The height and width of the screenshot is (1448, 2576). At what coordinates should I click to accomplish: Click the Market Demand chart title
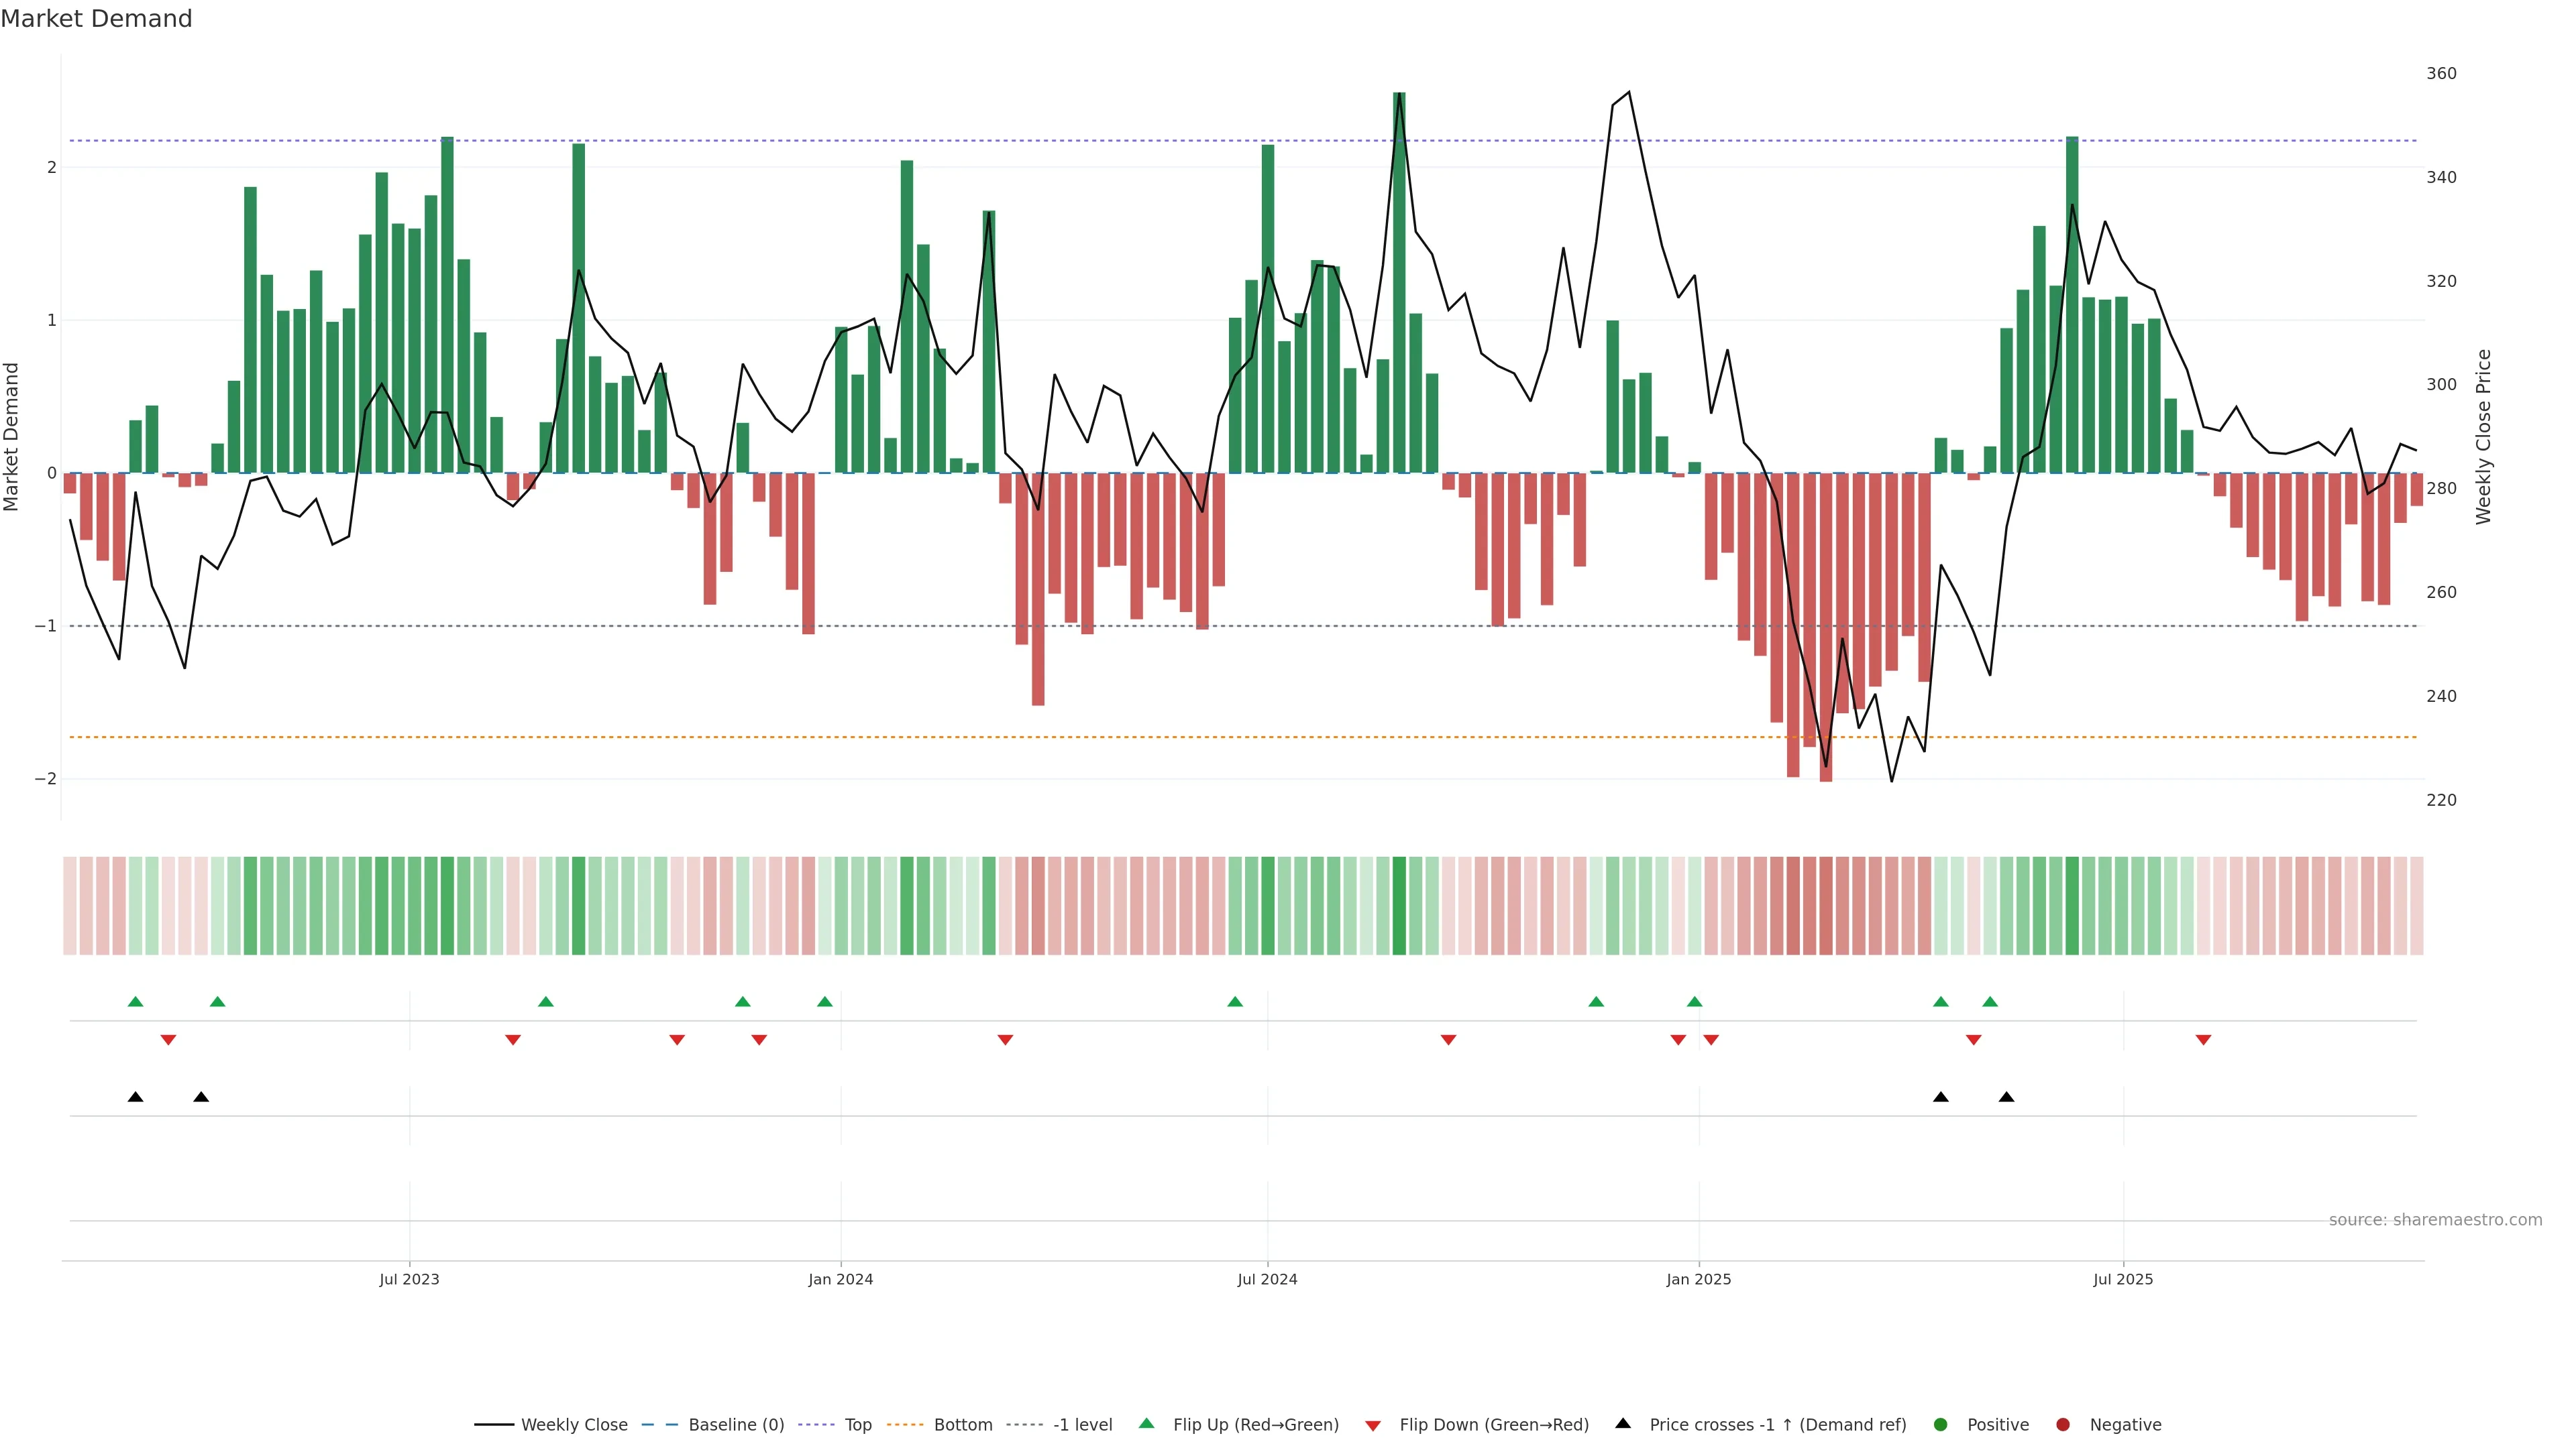[96, 19]
